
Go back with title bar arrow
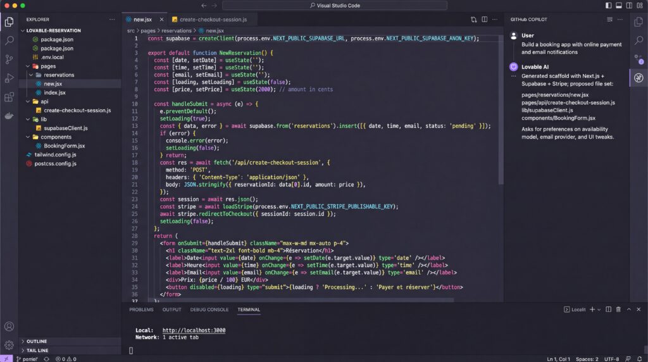point(204,5)
